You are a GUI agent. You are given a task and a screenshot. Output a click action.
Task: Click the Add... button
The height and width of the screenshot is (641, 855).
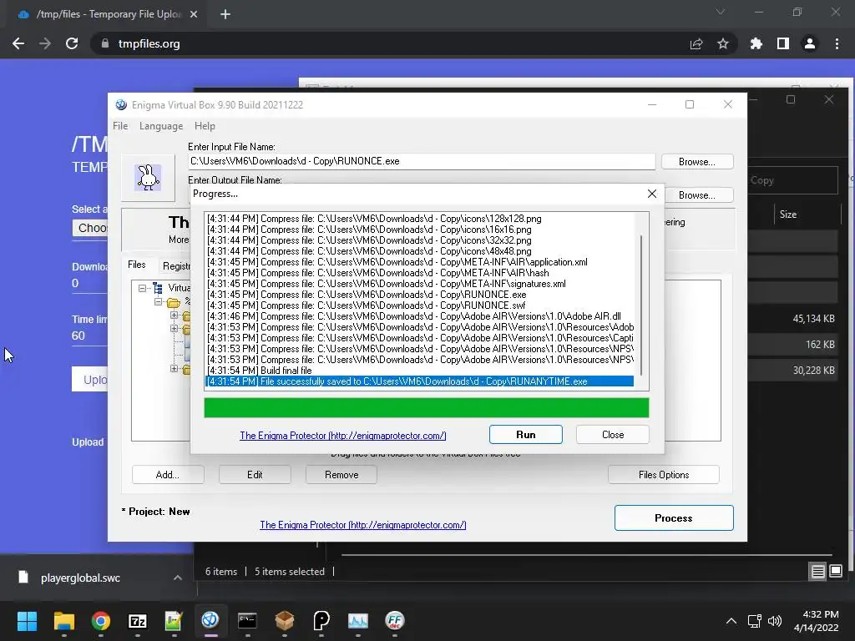point(167,475)
